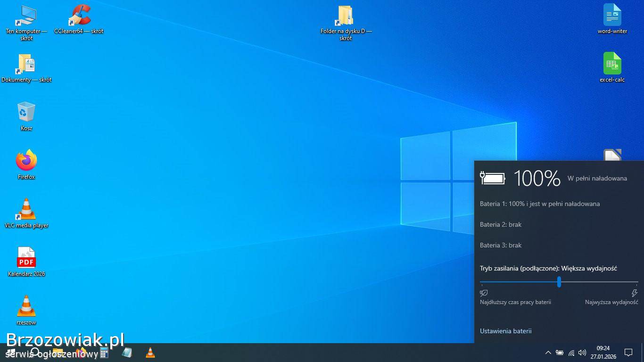Screen dimensions: 644x362
Task: Open the Notepad icon in the taskbar
Action: coord(127,353)
